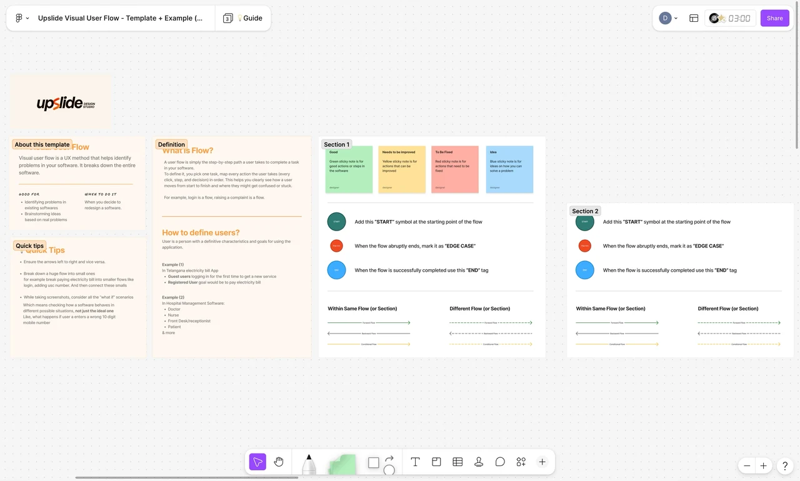Open widgets and templates icon
This screenshot has height=481, width=800.
[521, 462]
